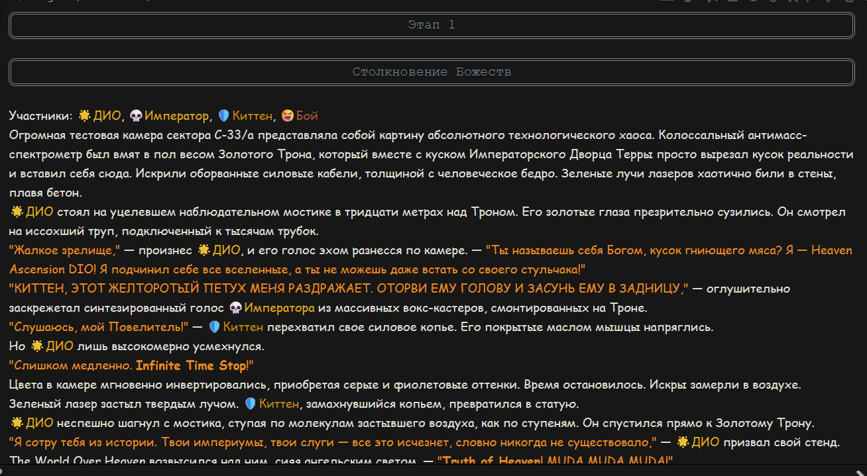The image size is (867, 476).
Task: Click the quote "Жалкое зрелище,"
Action: point(64,250)
